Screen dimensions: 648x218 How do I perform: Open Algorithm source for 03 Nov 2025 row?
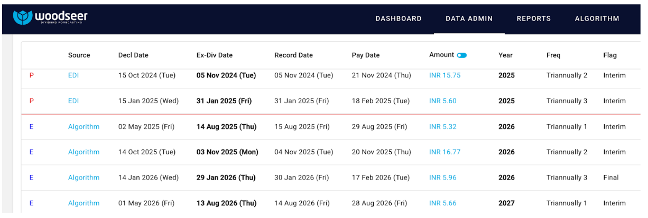[x=84, y=152]
